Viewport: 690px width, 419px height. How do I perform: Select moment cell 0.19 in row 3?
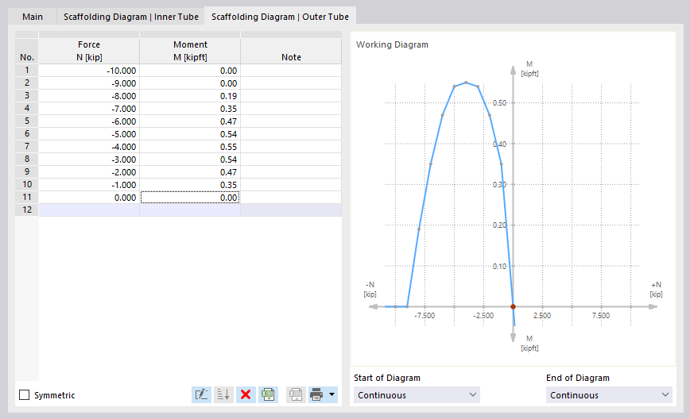point(190,96)
